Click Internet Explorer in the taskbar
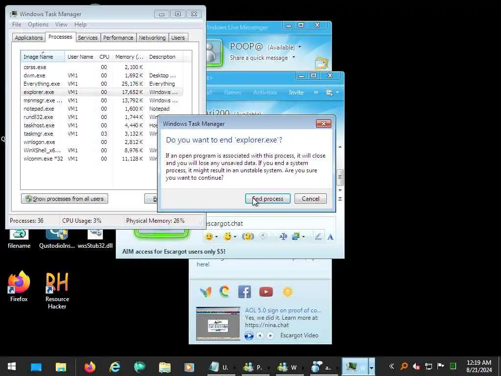This screenshot has width=501, height=376. click(x=114, y=366)
